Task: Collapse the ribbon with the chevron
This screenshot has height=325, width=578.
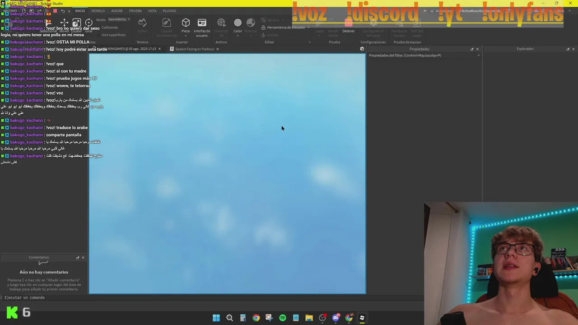Action: click(424, 11)
